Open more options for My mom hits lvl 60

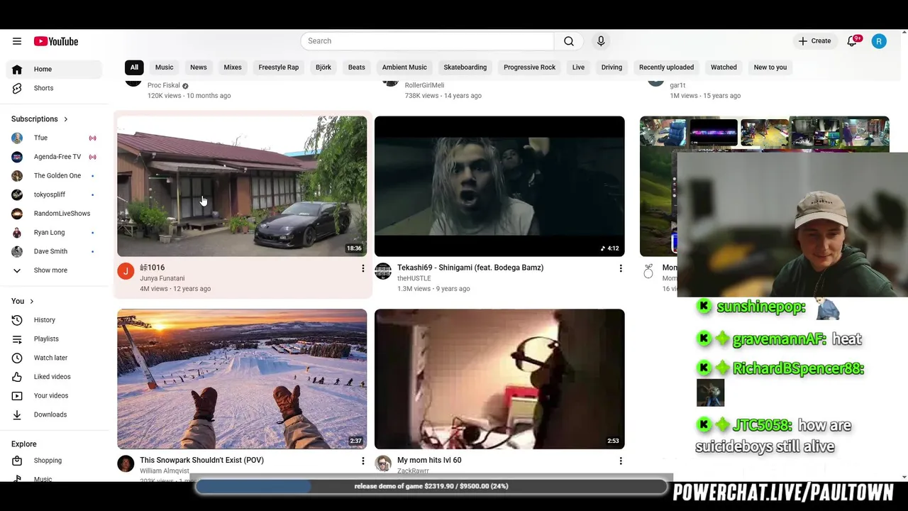621,461
